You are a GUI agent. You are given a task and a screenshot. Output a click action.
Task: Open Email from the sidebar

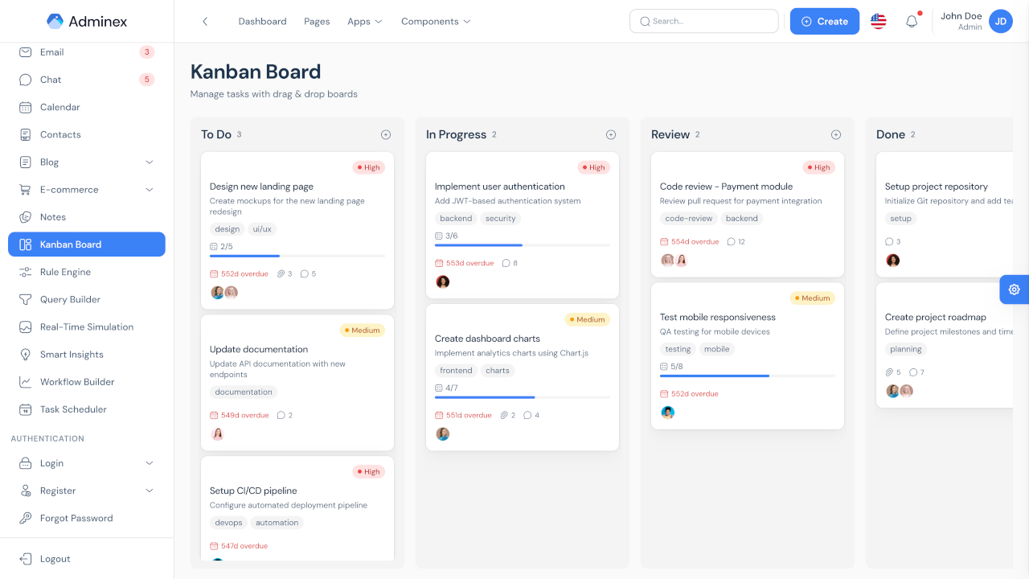tap(87, 52)
